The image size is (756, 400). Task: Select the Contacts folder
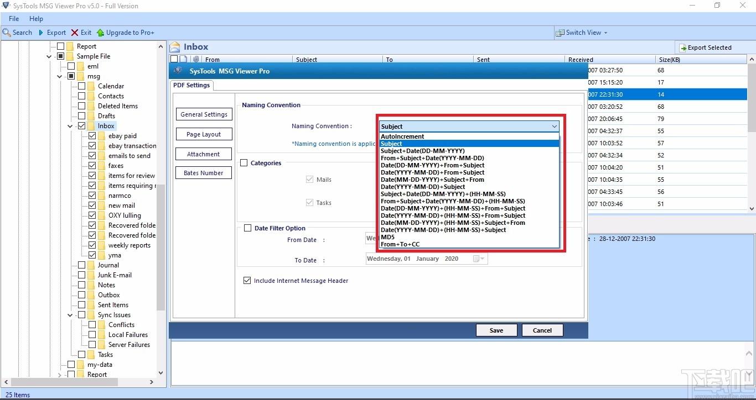point(111,96)
